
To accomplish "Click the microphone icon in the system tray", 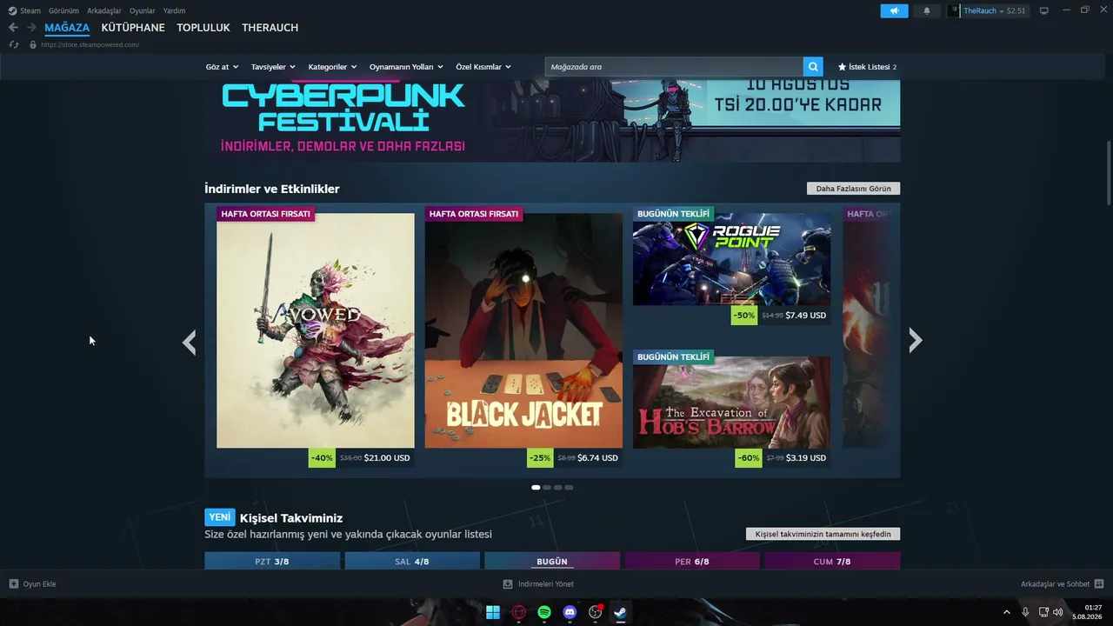I will 1026,612.
